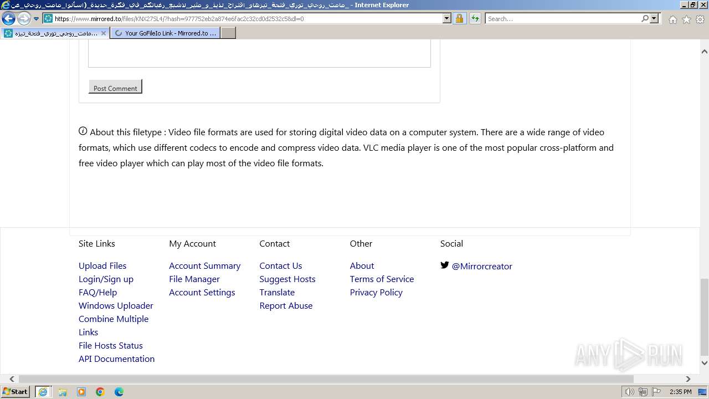
Task: Open Report Abuse link
Action: click(286, 306)
